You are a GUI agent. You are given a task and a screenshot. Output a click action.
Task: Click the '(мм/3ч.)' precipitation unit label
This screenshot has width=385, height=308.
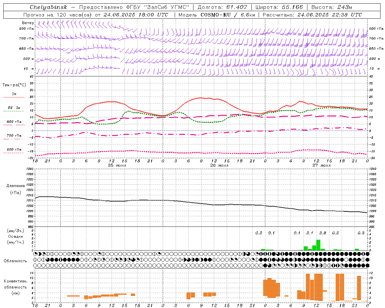[x=15, y=231]
